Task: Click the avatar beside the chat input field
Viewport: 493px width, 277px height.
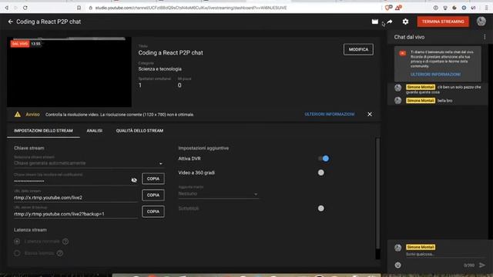Action: tap(397, 248)
